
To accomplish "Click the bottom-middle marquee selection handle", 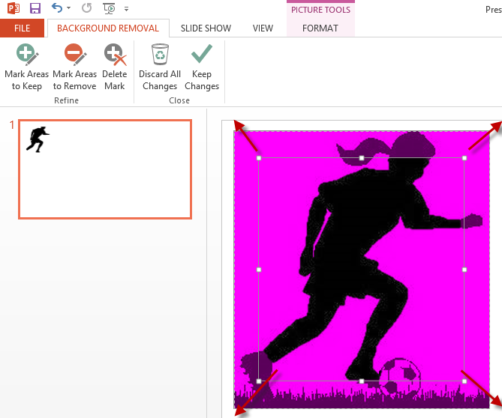I will [x=362, y=381].
